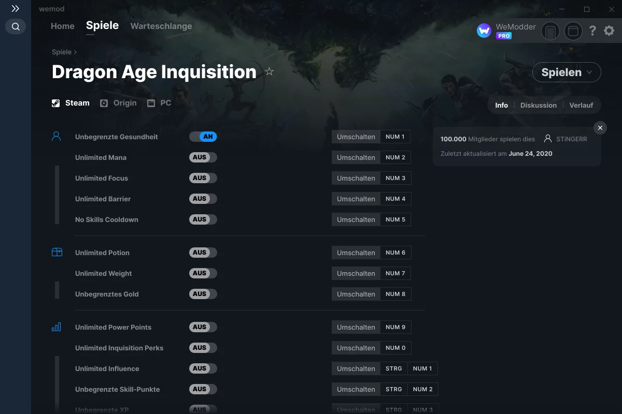Image resolution: width=622 pixels, height=414 pixels.
Task: Open the Warteschlange menu item
Action: pos(161,25)
